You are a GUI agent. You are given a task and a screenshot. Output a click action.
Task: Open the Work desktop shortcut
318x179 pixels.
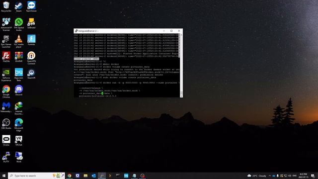(19, 157)
